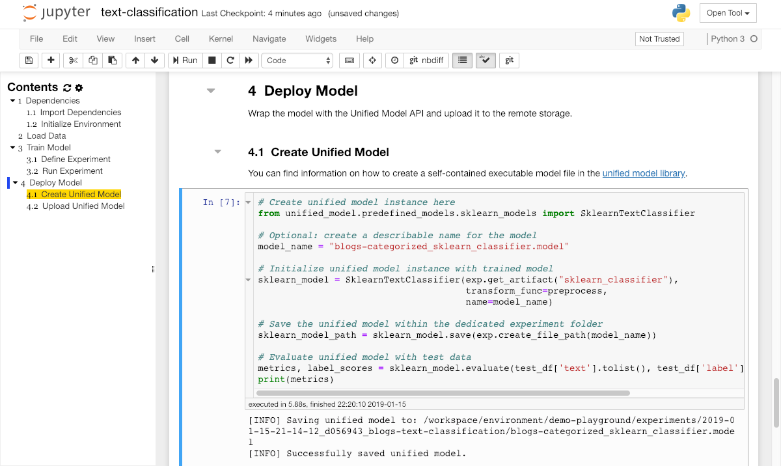Interrupt the kernel with stop icon
781x466 pixels.
[x=212, y=61]
